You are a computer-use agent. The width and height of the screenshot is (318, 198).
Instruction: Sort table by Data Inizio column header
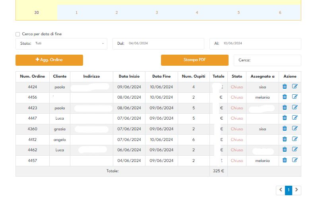(x=129, y=76)
